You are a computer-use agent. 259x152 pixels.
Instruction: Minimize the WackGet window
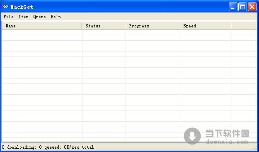[233, 7]
